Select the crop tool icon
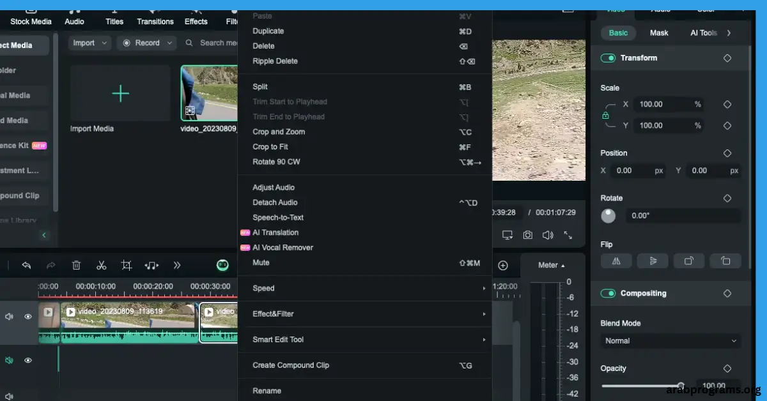Viewport: 767px width, 401px height. [127, 265]
